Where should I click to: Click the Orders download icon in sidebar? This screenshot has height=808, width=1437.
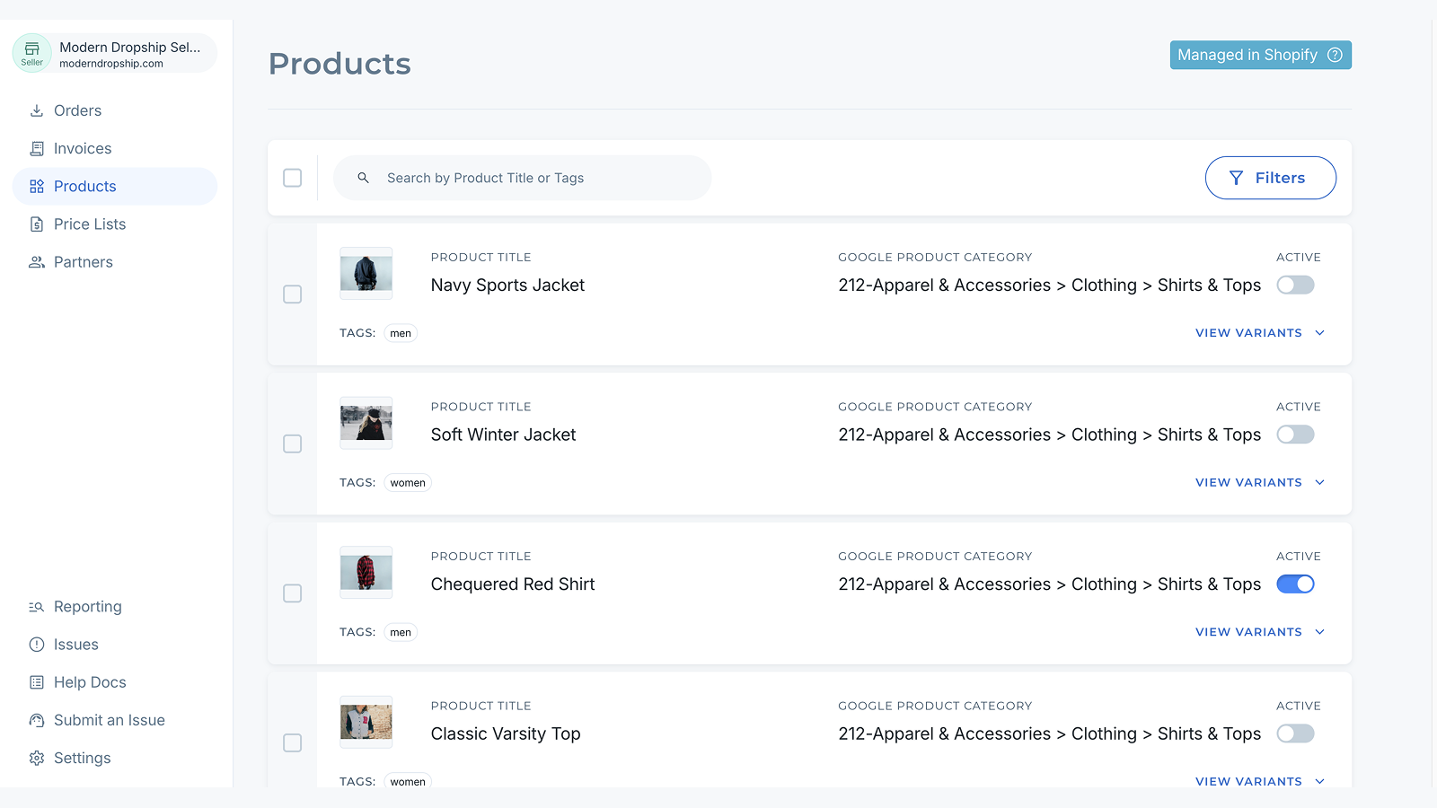37,110
